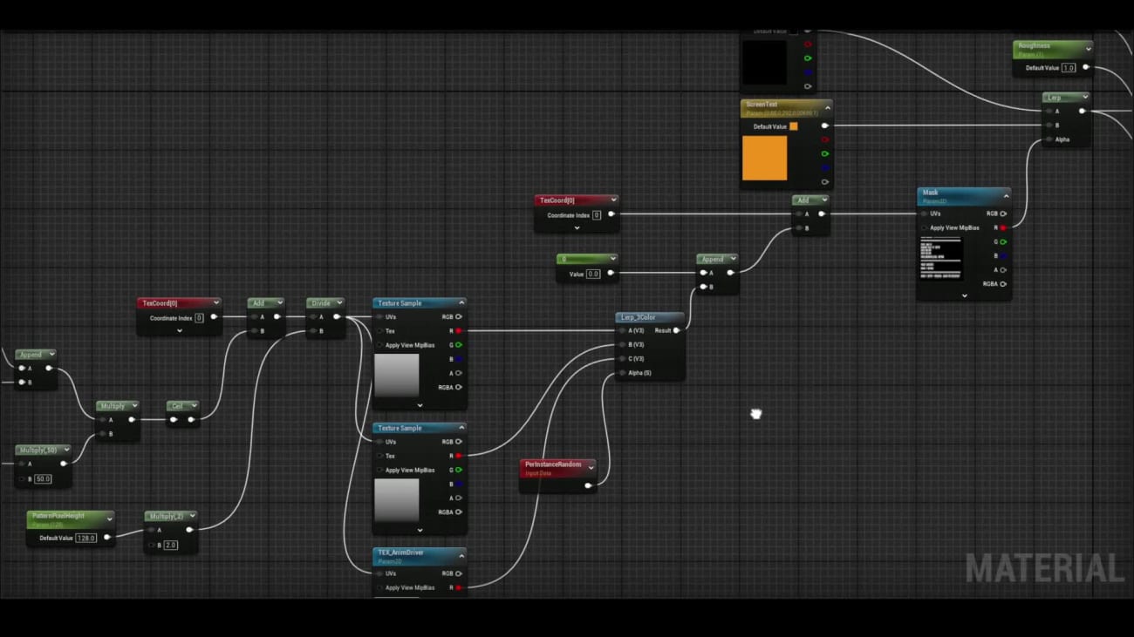Click PatternPixelHeight Default Value 128.0 field
Image resolution: width=1134 pixels, height=637 pixels.
click(x=85, y=538)
